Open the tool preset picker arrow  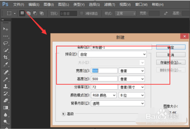[15, 13]
